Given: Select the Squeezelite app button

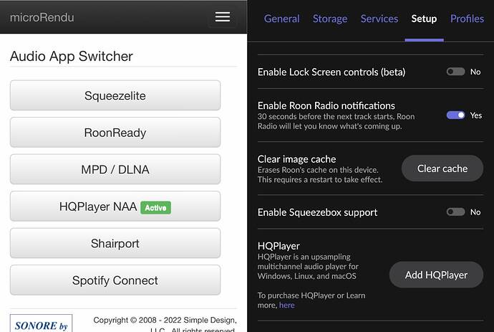Looking at the screenshot, I should (115, 95).
